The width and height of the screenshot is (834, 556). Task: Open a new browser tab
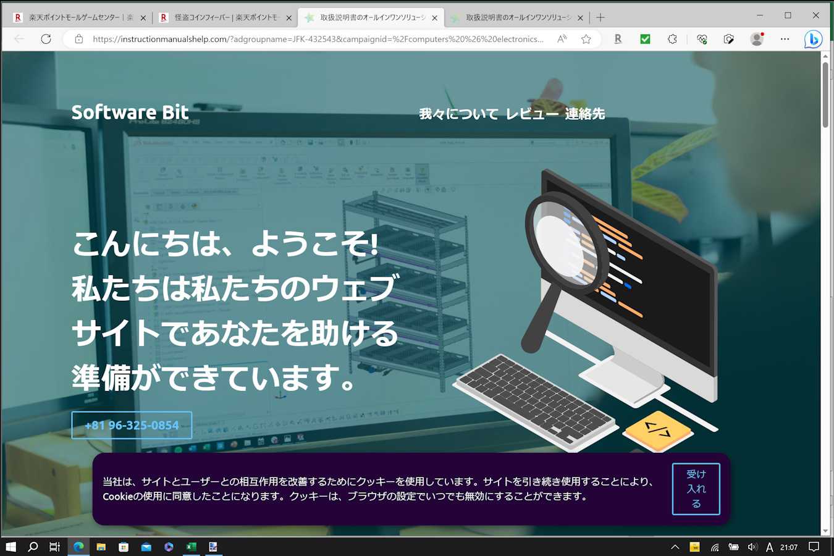tap(600, 17)
